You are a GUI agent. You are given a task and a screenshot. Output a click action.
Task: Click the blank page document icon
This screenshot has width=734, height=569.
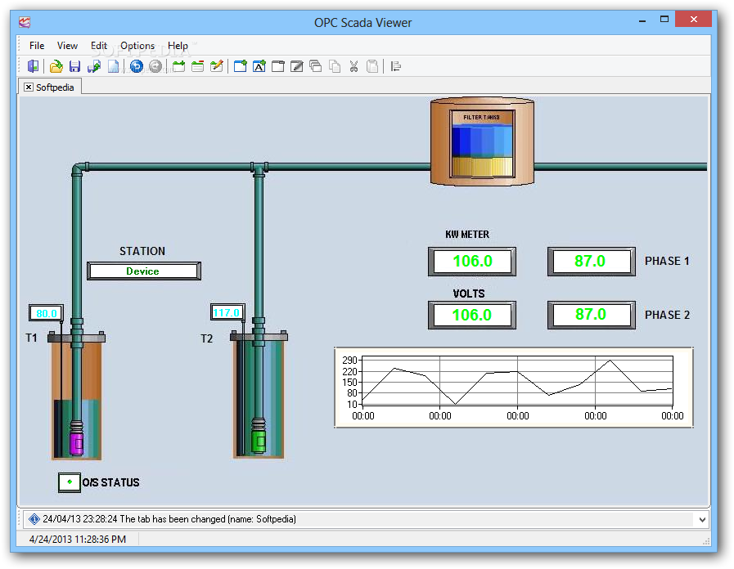113,66
